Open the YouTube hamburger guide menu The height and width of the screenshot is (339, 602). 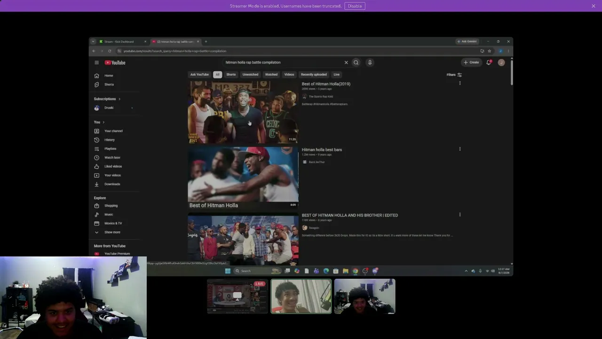click(x=96, y=63)
